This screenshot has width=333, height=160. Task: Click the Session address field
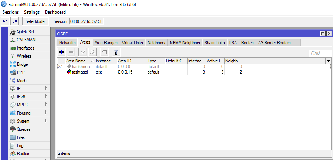point(86,21)
